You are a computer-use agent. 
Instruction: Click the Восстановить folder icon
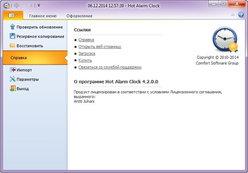[x=12, y=45]
